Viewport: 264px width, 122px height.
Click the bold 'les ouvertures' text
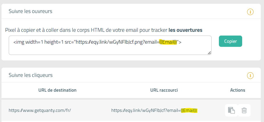click(x=185, y=30)
